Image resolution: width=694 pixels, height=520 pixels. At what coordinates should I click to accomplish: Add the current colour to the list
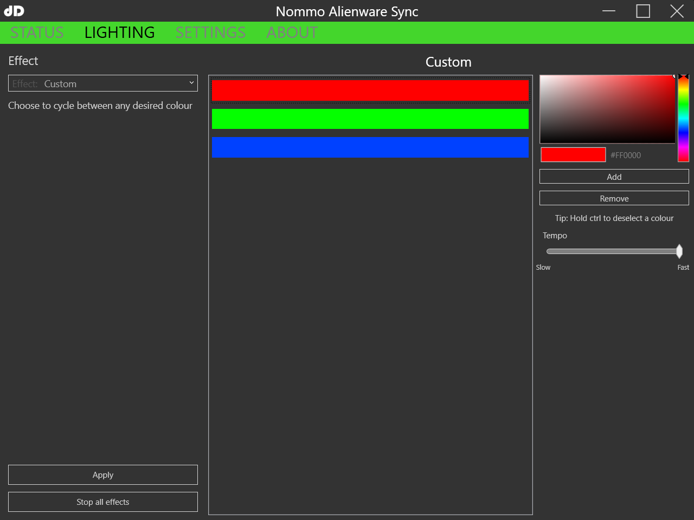(614, 176)
